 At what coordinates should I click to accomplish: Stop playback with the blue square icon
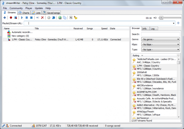[31, 18]
